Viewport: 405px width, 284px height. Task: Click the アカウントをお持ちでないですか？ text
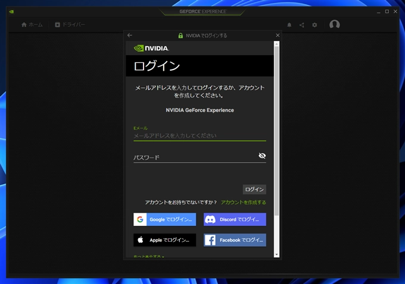pyautogui.click(x=181, y=202)
